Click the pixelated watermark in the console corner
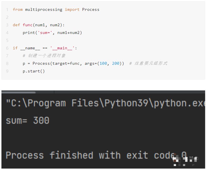 coord(185,161)
